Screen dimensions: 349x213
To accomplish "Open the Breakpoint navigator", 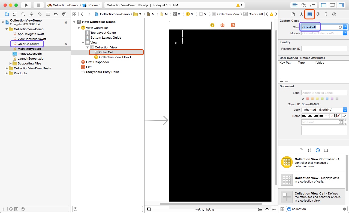I will 56,14.
